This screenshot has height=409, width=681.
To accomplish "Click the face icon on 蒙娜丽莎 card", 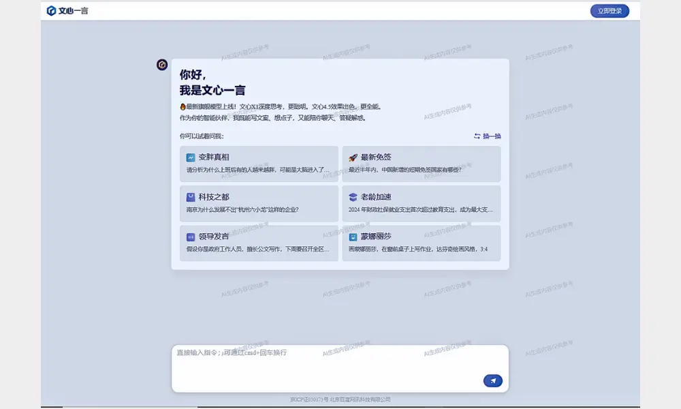I will 353,237.
